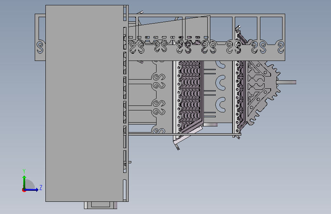Click the blue Z axis arrow of the triad
The width and height of the screenshot is (331, 214).
point(32,190)
